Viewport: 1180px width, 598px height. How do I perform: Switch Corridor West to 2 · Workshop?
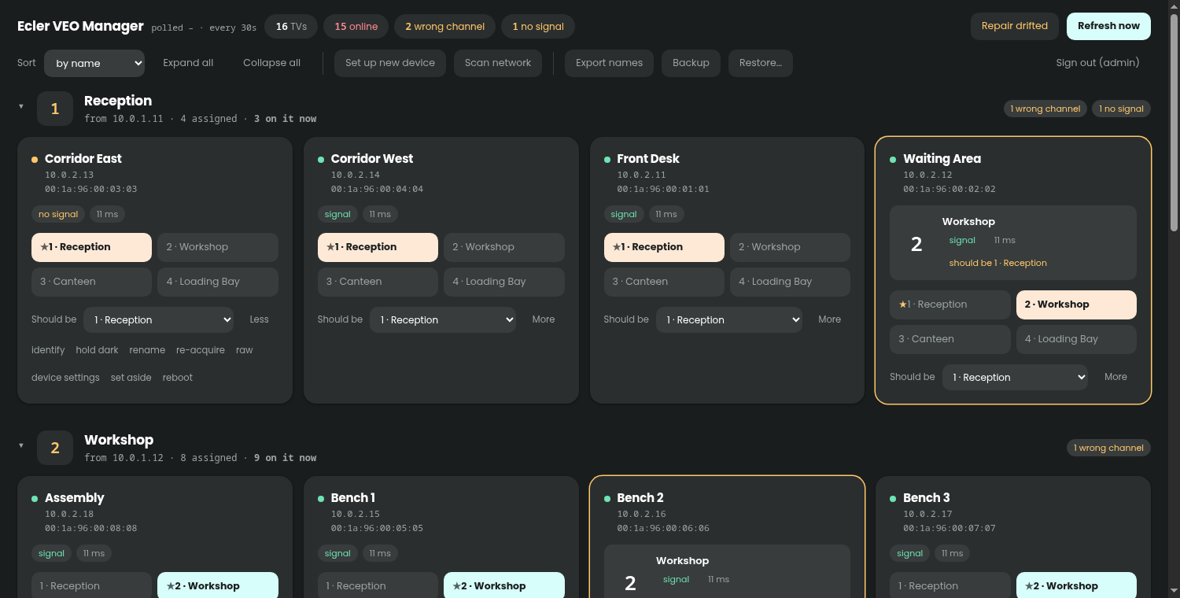[x=504, y=247]
